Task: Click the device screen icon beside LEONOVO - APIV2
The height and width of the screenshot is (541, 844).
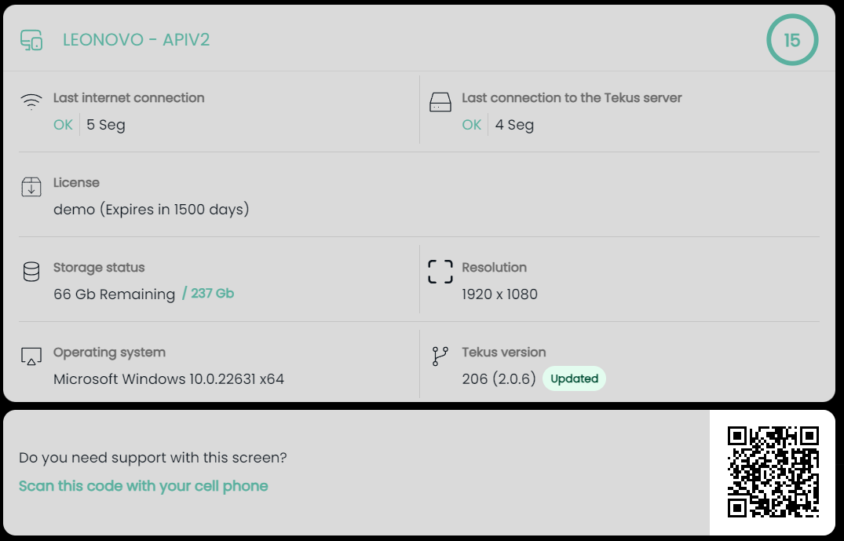Action: 31,40
